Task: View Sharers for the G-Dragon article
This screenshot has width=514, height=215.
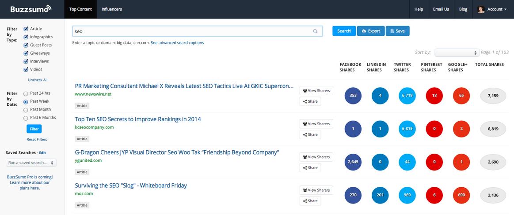Action: (x=316, y=157)
